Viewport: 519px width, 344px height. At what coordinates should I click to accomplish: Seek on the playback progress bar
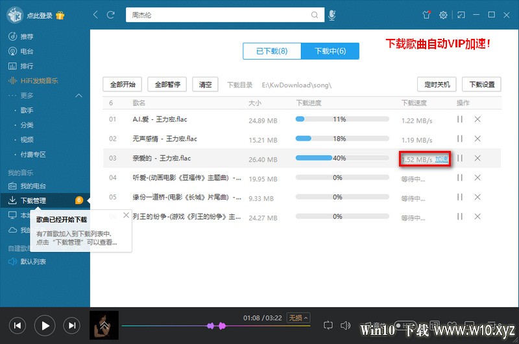pos(216,326)
